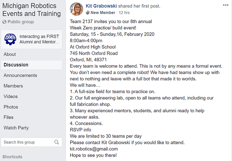Open the group Photos
Viewport: 232px width, 161px height.
(11, 107)
